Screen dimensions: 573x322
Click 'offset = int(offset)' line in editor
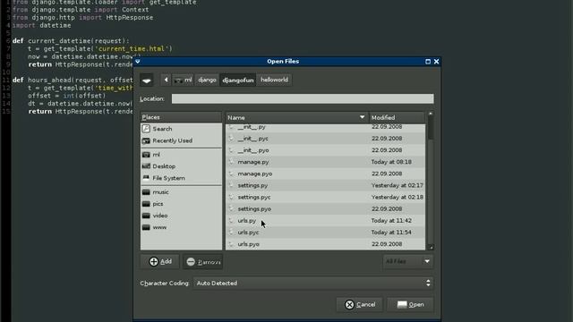tap(67, 96)
